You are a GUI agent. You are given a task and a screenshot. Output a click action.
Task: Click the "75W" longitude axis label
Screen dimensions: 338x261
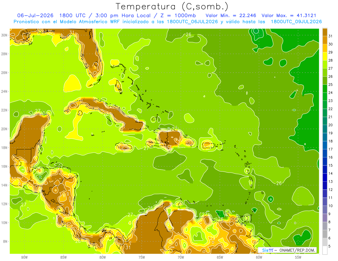(142, 257)
